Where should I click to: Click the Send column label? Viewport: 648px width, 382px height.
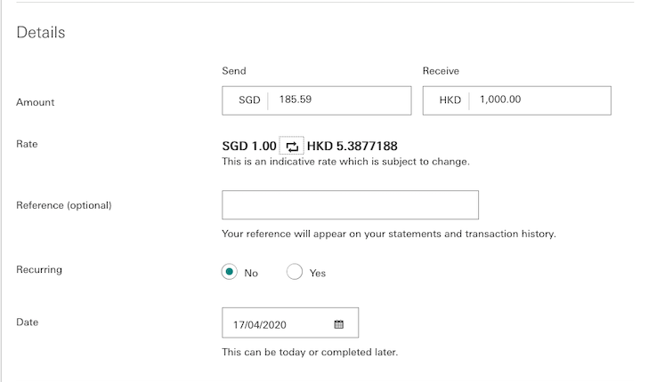234,71
